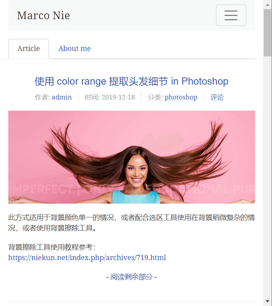Click the scrollbar track below the thumb
Screen dimensions: 272x306
(x=268, y=176)
